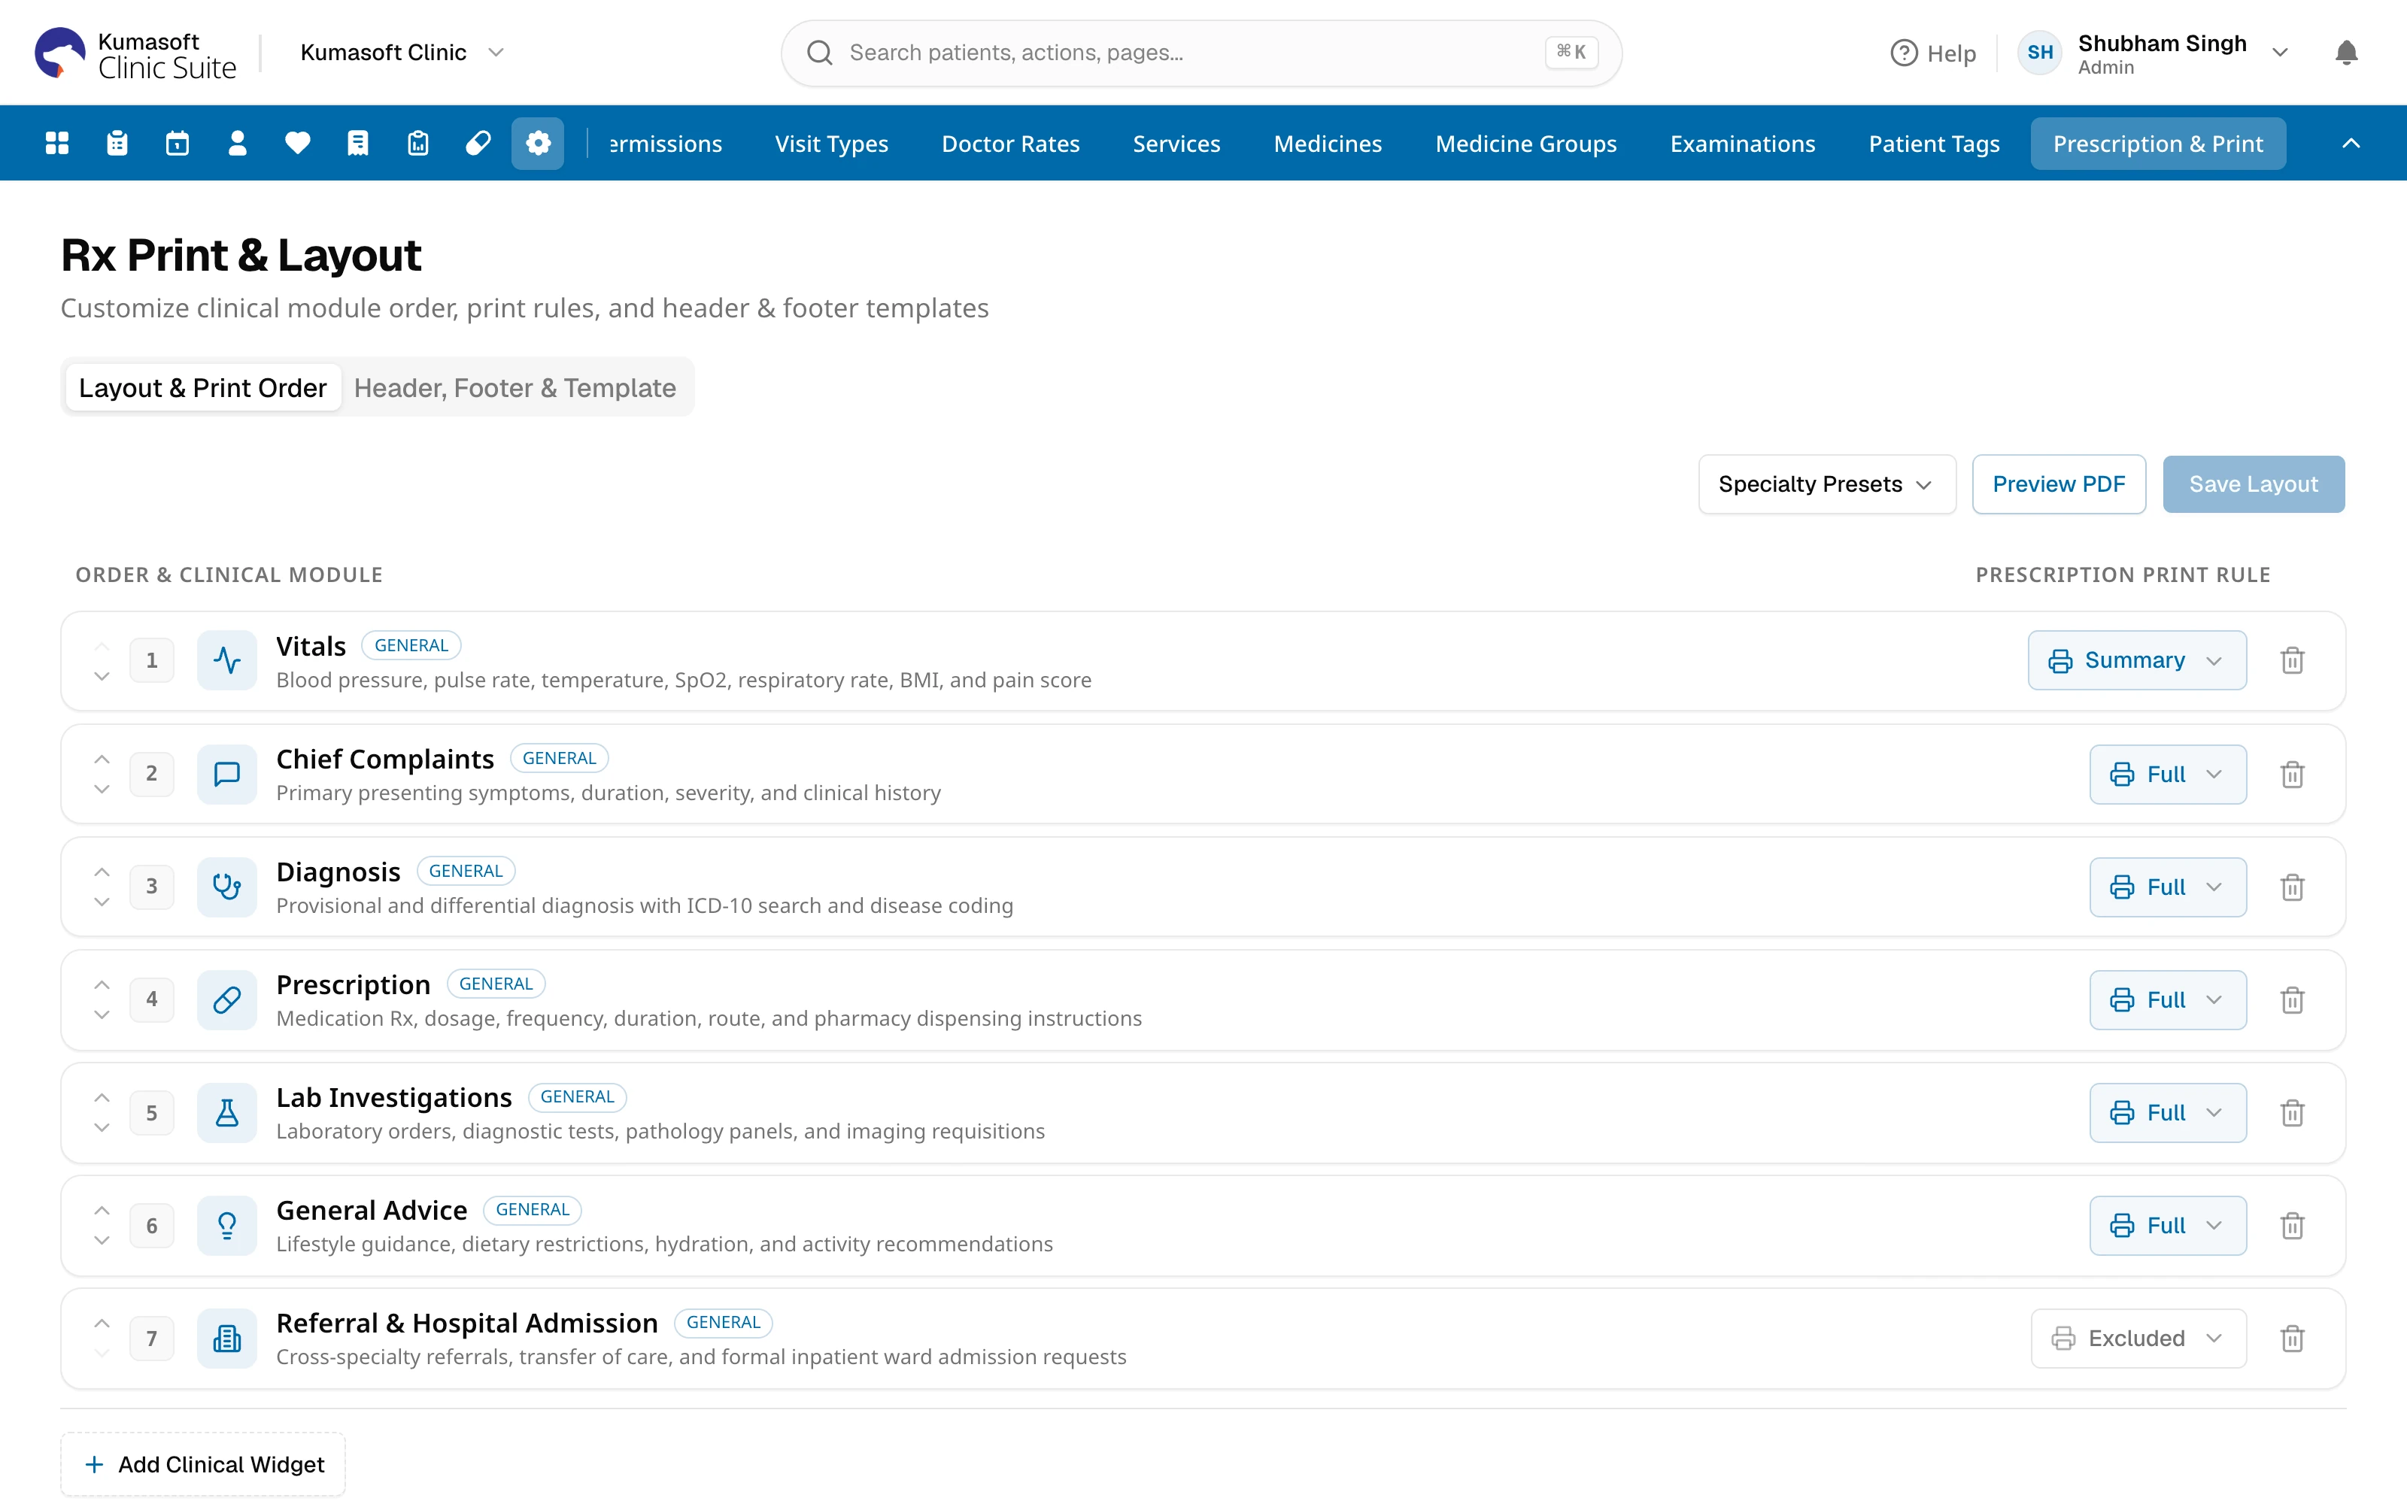Viewport: 2407px width, 1504px height.
Task: Open the Examinations settings tab
Action: tap(1743, 143)
